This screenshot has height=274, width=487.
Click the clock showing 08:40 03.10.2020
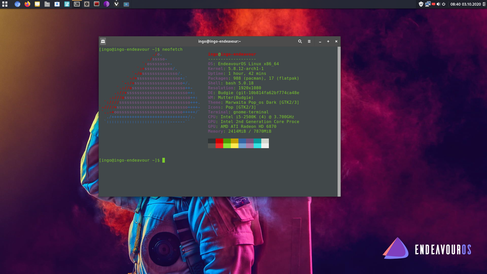click(x=465, y=4)
